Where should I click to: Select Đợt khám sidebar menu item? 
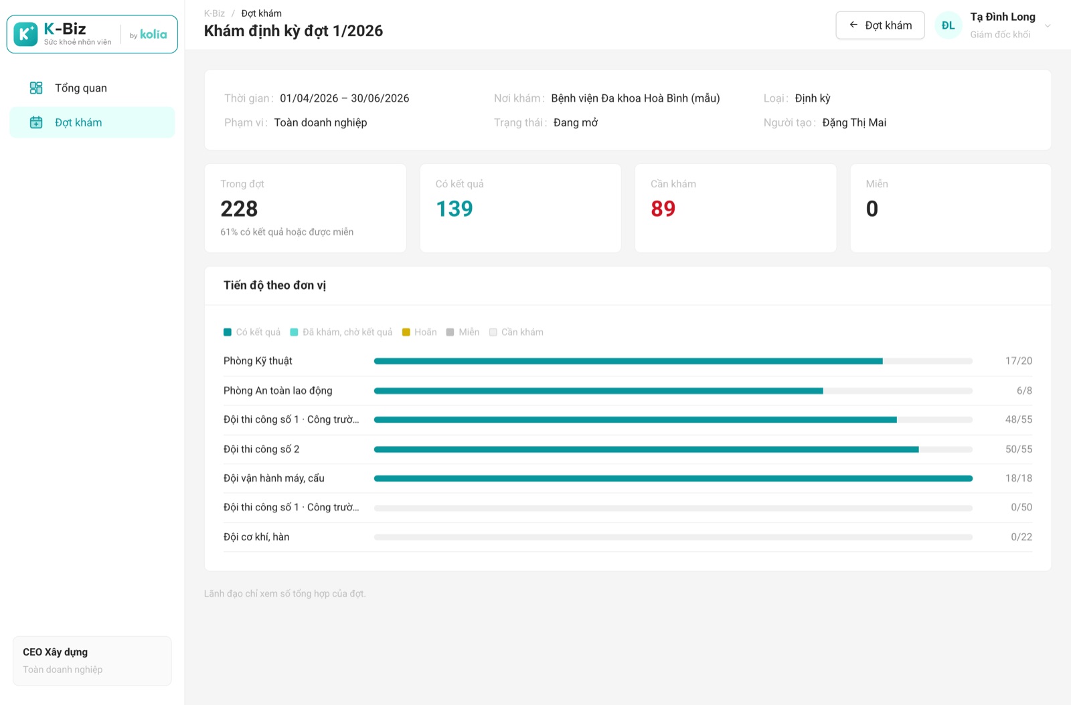pyautogui.click(x=92, y=122)
